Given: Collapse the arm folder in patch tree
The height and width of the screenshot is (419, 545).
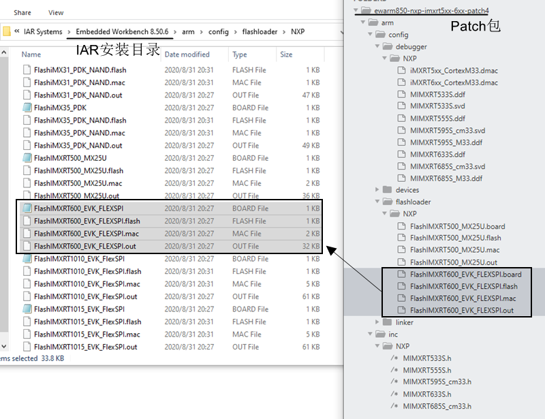Looking at the screenshot, I should click(x=363, y=22).
